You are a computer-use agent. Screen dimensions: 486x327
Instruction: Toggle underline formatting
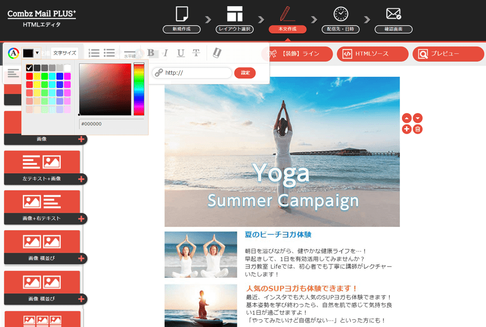tap(181, 53)
